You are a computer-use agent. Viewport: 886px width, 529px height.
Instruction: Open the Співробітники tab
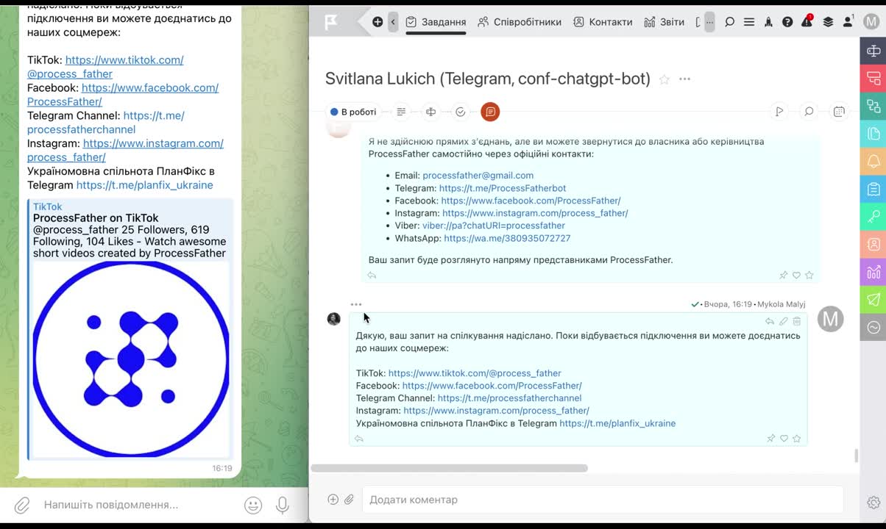[520, 22]
